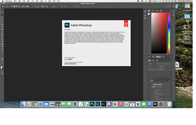Toggle lock image pixels brush icon
The width and height of the screenshot is (196, 125).
coord(154,69)
